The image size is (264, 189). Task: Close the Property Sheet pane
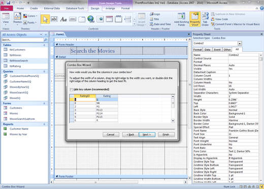click(261, 34)
